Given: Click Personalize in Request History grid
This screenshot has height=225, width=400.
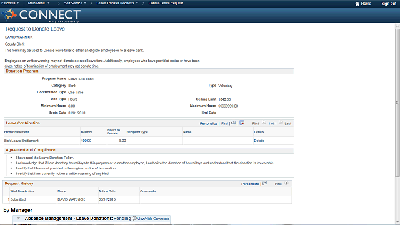Looking at the screenshot, I should [250, 184].
